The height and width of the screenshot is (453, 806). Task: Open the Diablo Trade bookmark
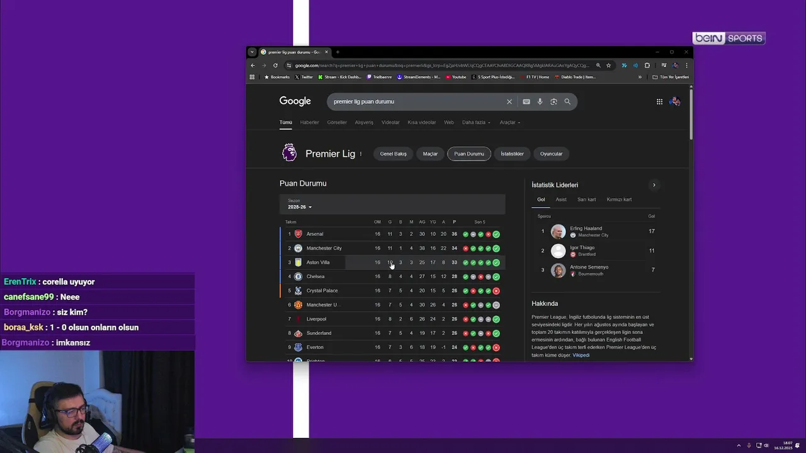click(575, 77)
